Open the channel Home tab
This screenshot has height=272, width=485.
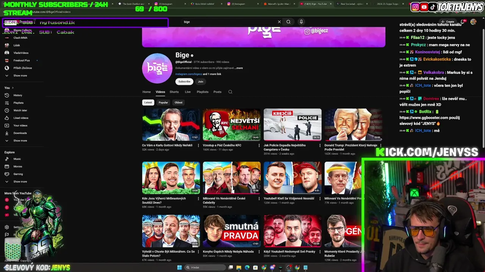(147, 92)
